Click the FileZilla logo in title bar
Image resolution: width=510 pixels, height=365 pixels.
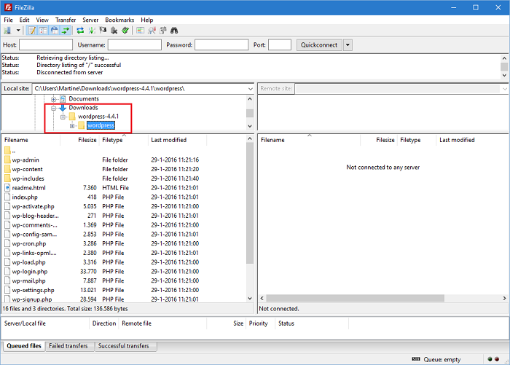[x=8, y=7]
